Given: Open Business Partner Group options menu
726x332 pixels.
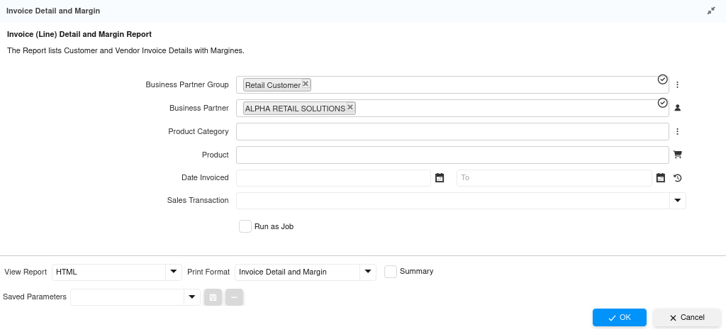Looking at the screenshot, I should coord(677,84).
